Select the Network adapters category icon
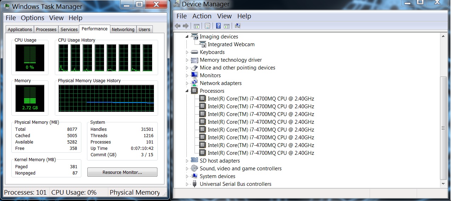This screenshot has width=451, height=201. coord(195,83)
